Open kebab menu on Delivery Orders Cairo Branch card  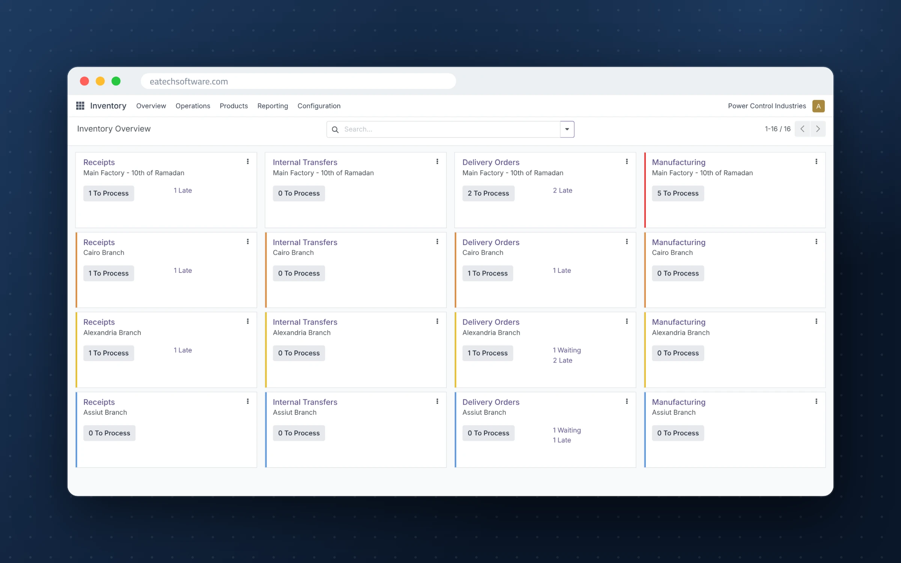[627, 242]
